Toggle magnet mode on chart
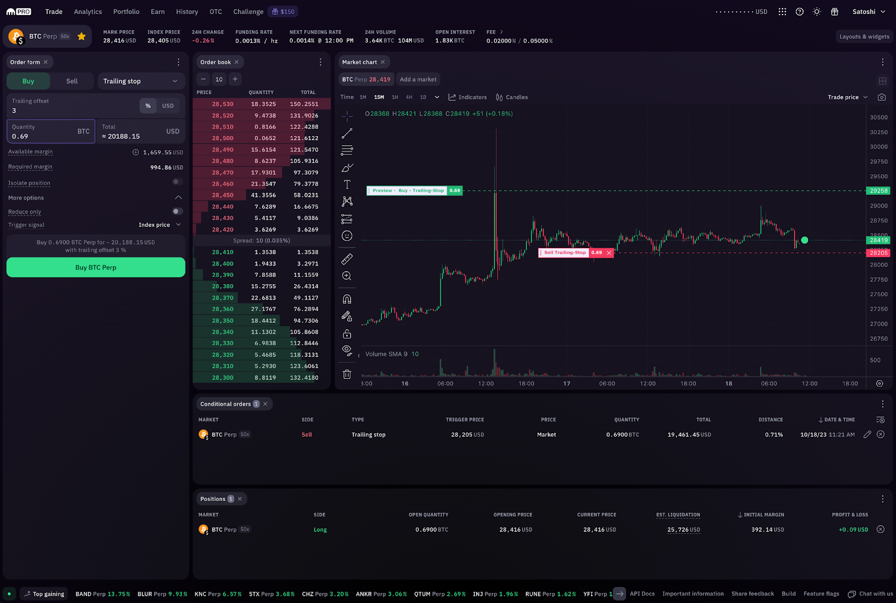The width and height of the screenshot is (896, 603). [x=347, y=299]
